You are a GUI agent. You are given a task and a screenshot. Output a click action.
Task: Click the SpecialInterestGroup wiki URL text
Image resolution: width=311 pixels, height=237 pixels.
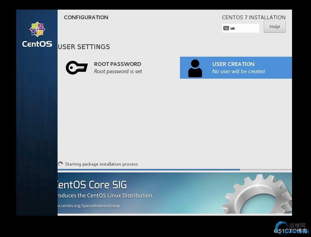(89, 205)
